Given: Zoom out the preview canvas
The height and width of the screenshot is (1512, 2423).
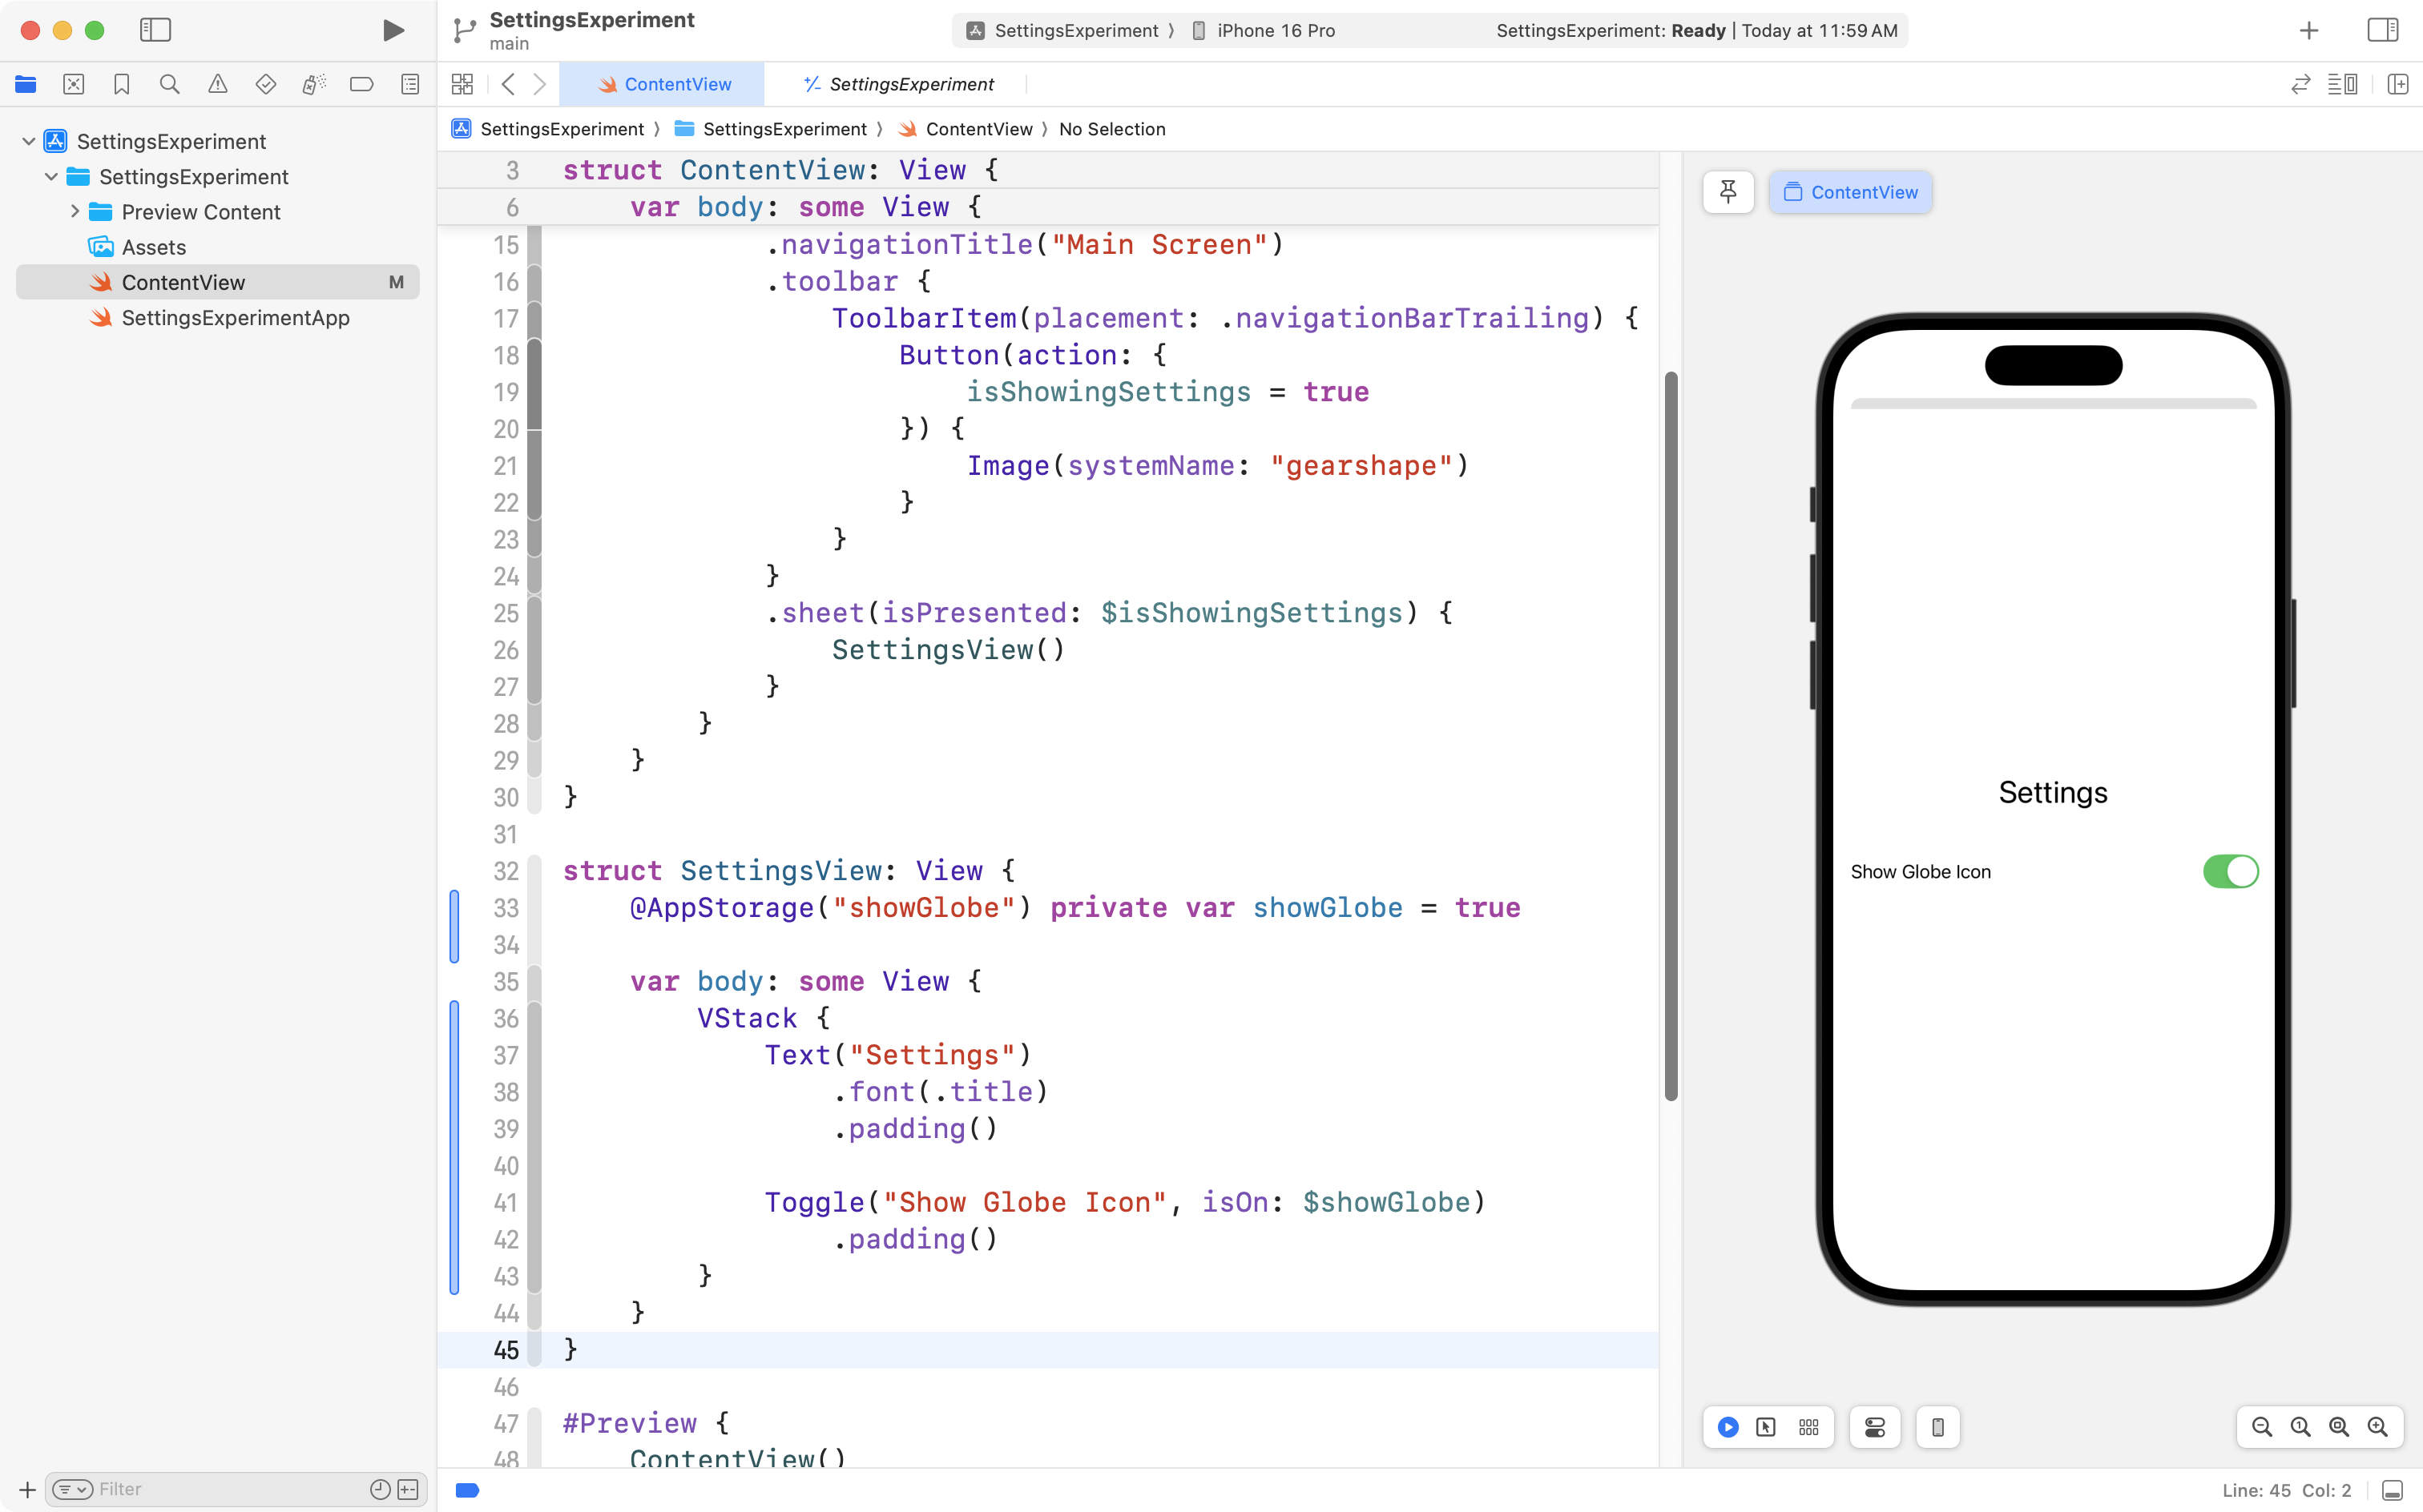Looking at the screenshot, I should 2261,1427.
